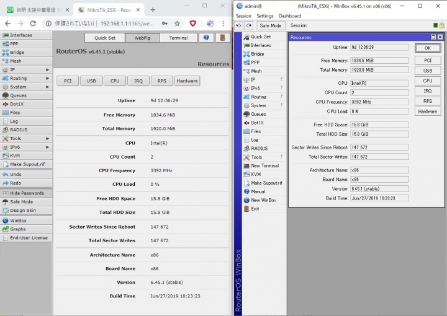
Task: Click the red shield browser extension icon
Action: 193,24
